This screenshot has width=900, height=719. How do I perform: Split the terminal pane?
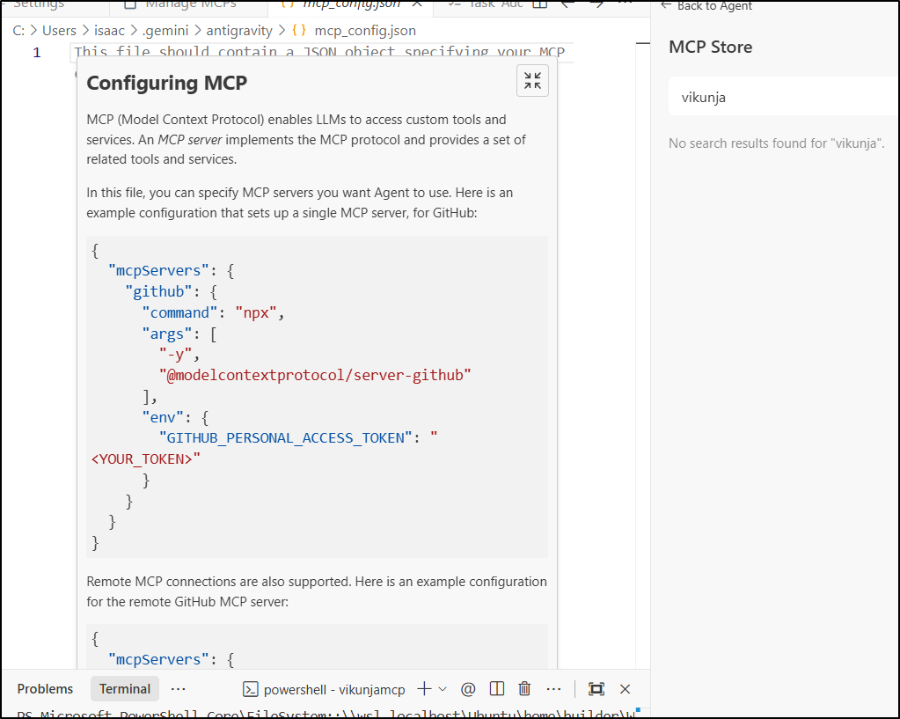pos(496,689)
